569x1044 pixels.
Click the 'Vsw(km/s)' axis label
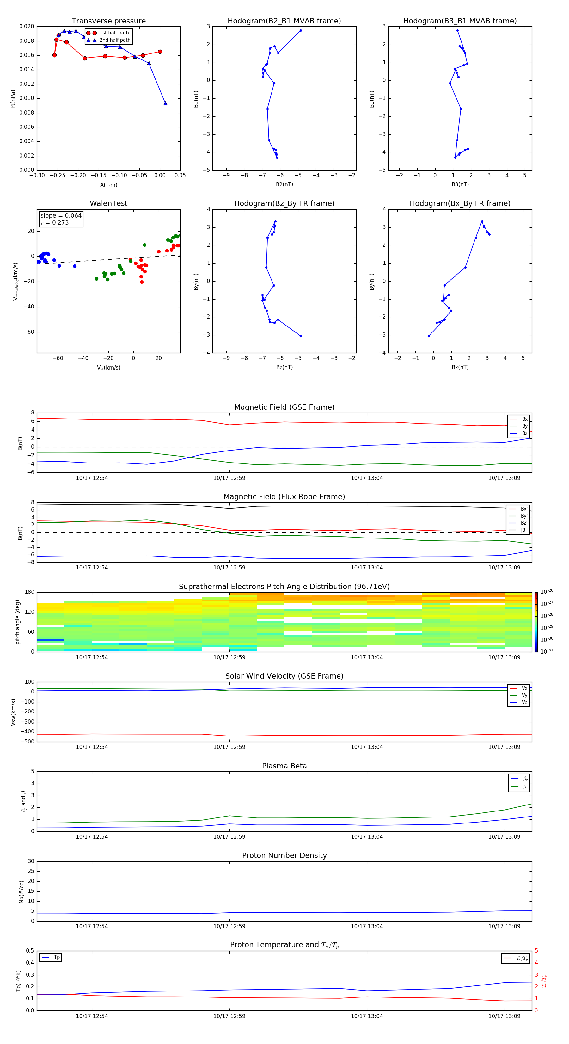(x=13, y=712)
